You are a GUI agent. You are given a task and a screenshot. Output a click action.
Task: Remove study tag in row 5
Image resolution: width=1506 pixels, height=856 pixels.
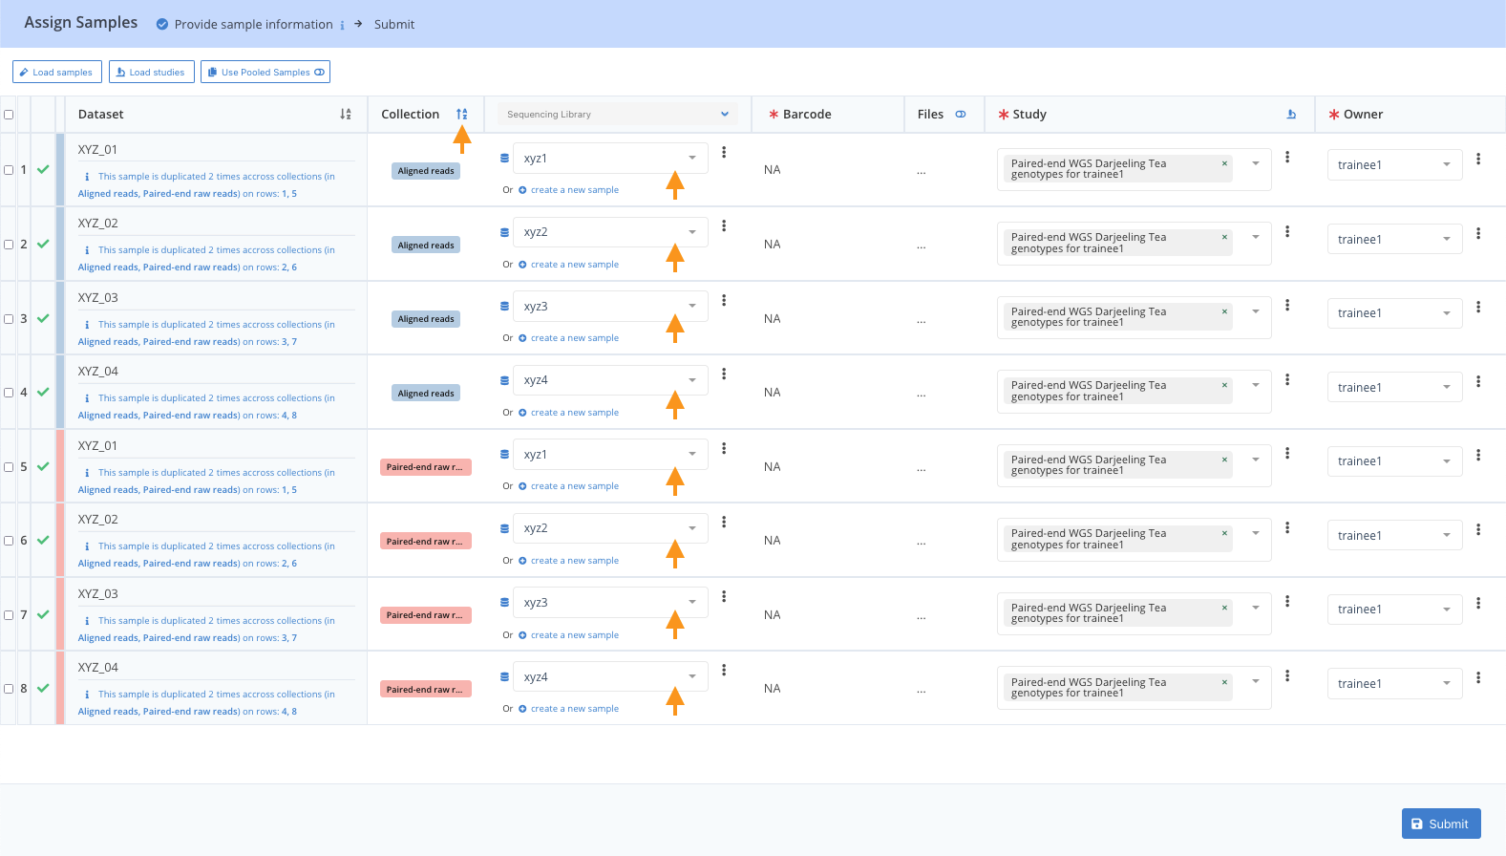(x=1224, y=460)
